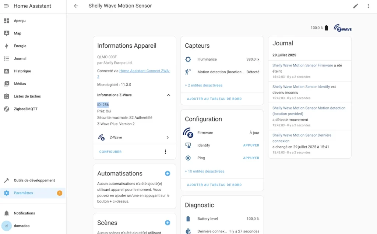377x234 pixels.
Task: Click the Illuminance value 380,0 lx
Action: (x=253, y=59)
